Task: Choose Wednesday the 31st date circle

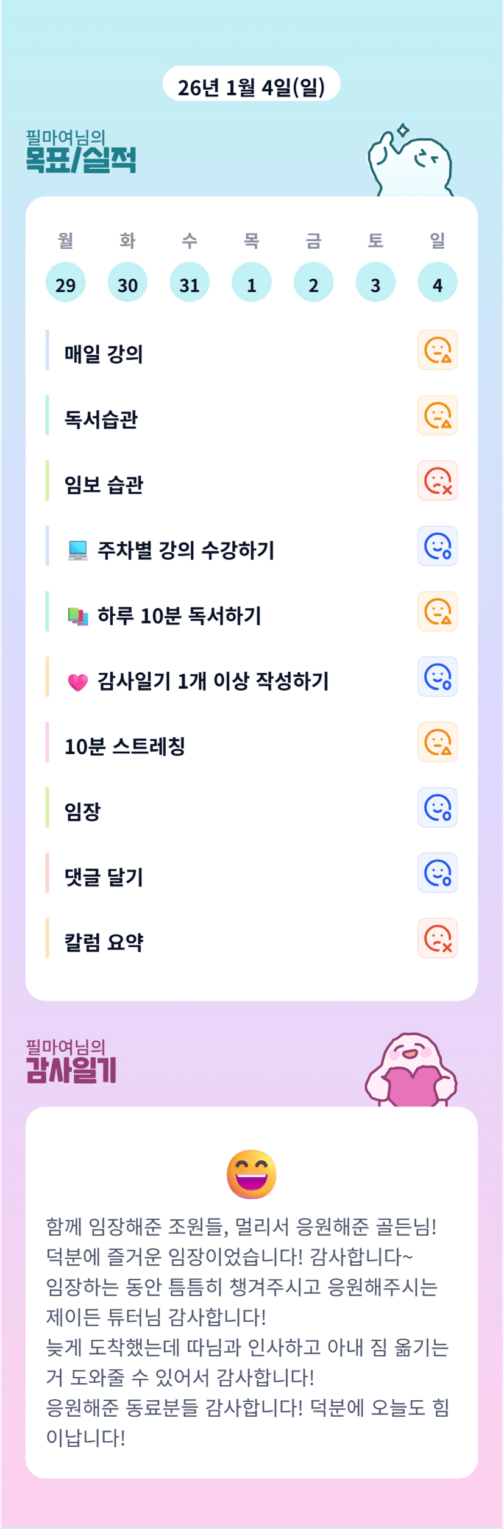Action: (190, 283)
